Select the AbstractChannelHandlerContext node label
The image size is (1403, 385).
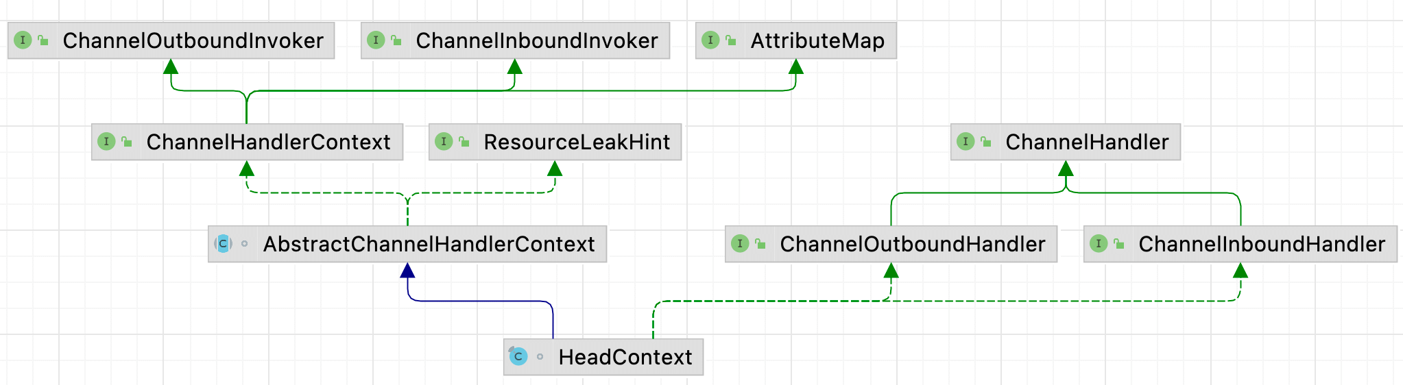tap(429, 245)
